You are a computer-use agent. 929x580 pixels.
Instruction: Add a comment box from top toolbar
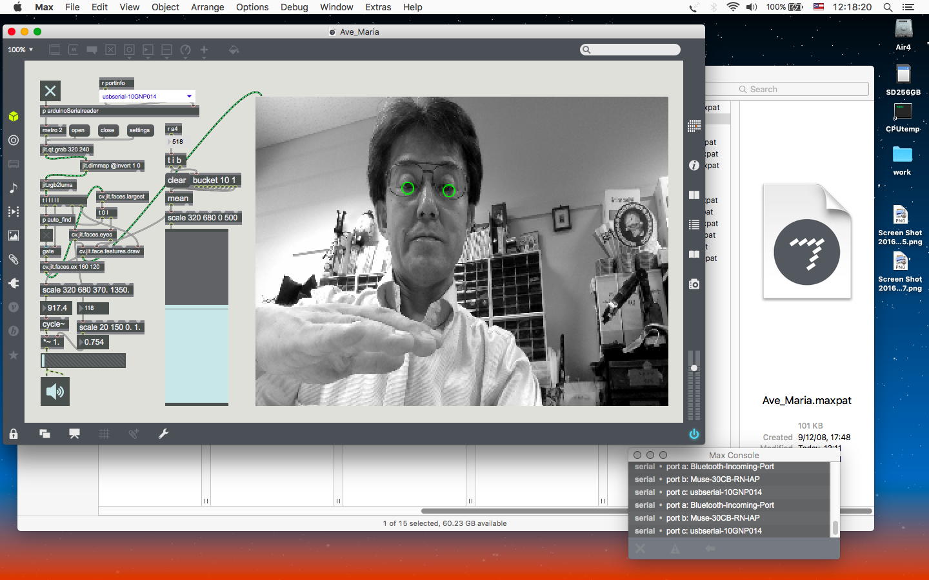92,50
